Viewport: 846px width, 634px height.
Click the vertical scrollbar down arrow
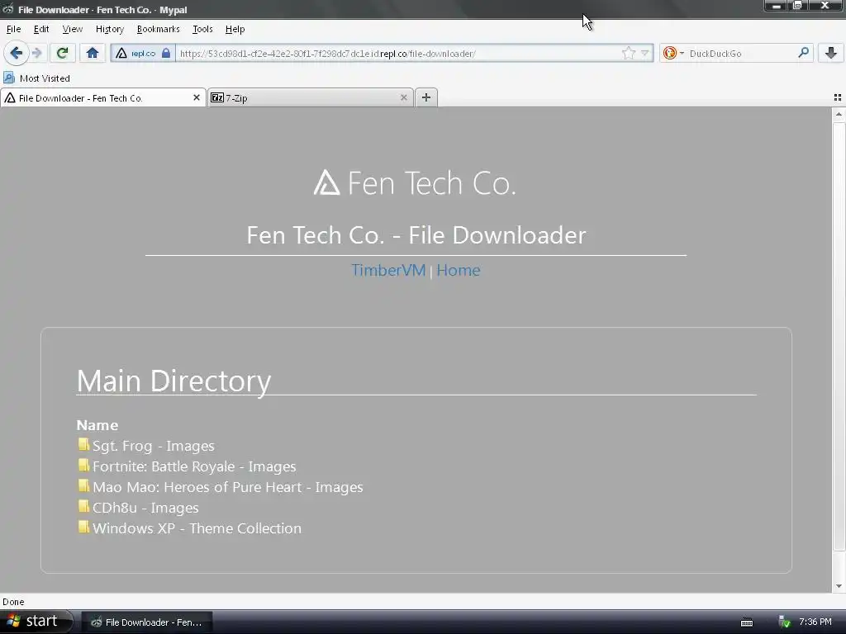(x=839, y=586)
